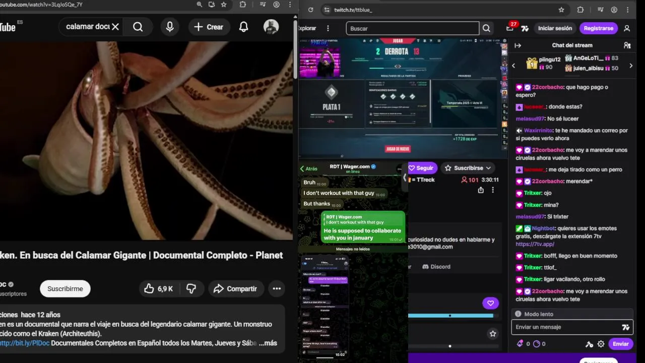Bookmark the YouTube page with the star
This screenshot has height=363, width=645.
224,5
